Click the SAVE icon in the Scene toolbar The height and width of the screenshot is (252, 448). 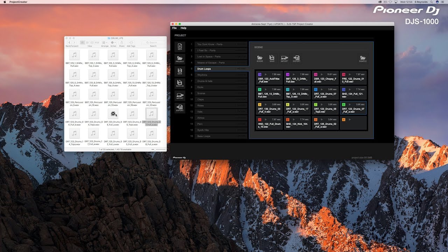click(x=272, y=58)
